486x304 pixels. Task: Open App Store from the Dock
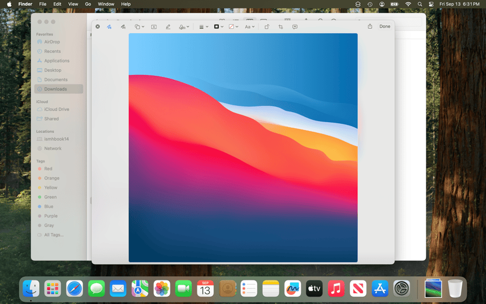tap(380, 288)
